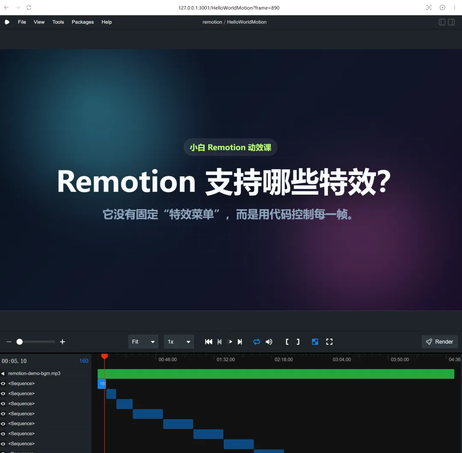Select the second sequence clip block

pyautogui.click(x=111, y=394)
